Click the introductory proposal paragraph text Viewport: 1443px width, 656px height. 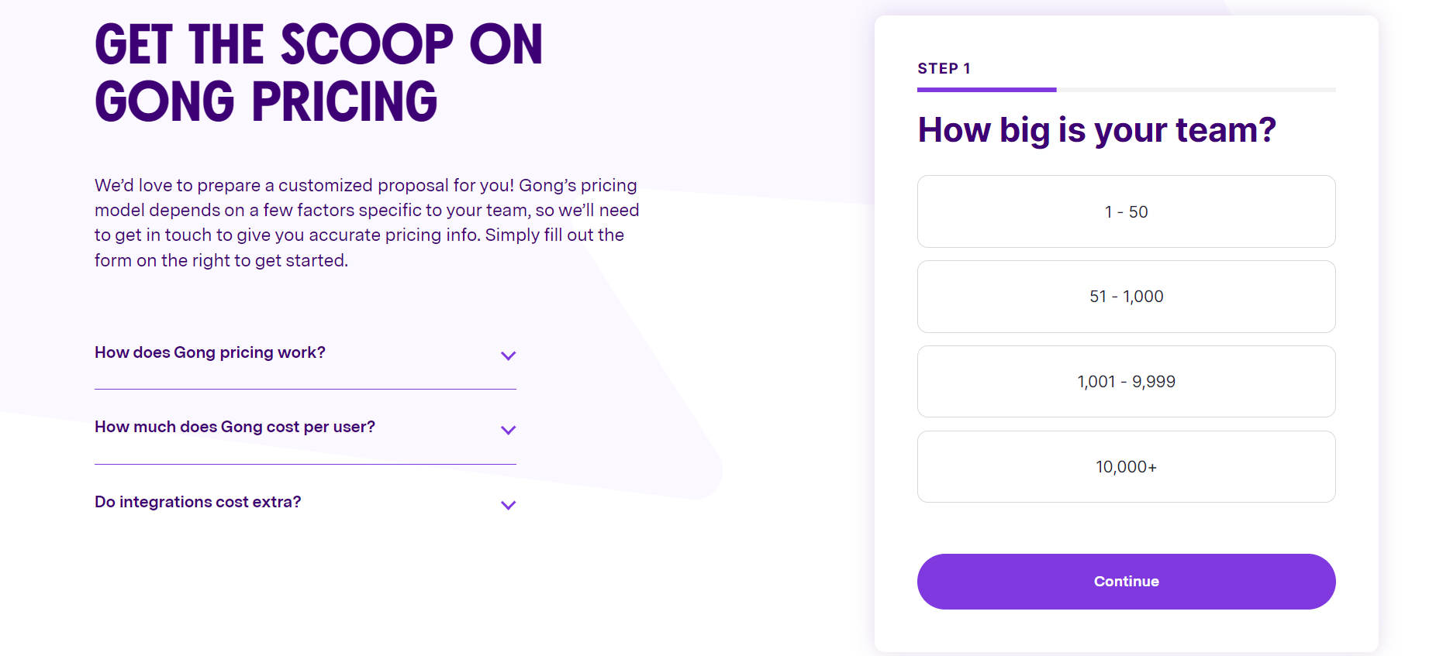366,222
